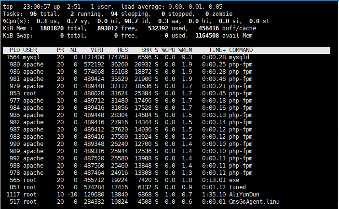
Task: Click the PID column header
Action: click(14, 50)
